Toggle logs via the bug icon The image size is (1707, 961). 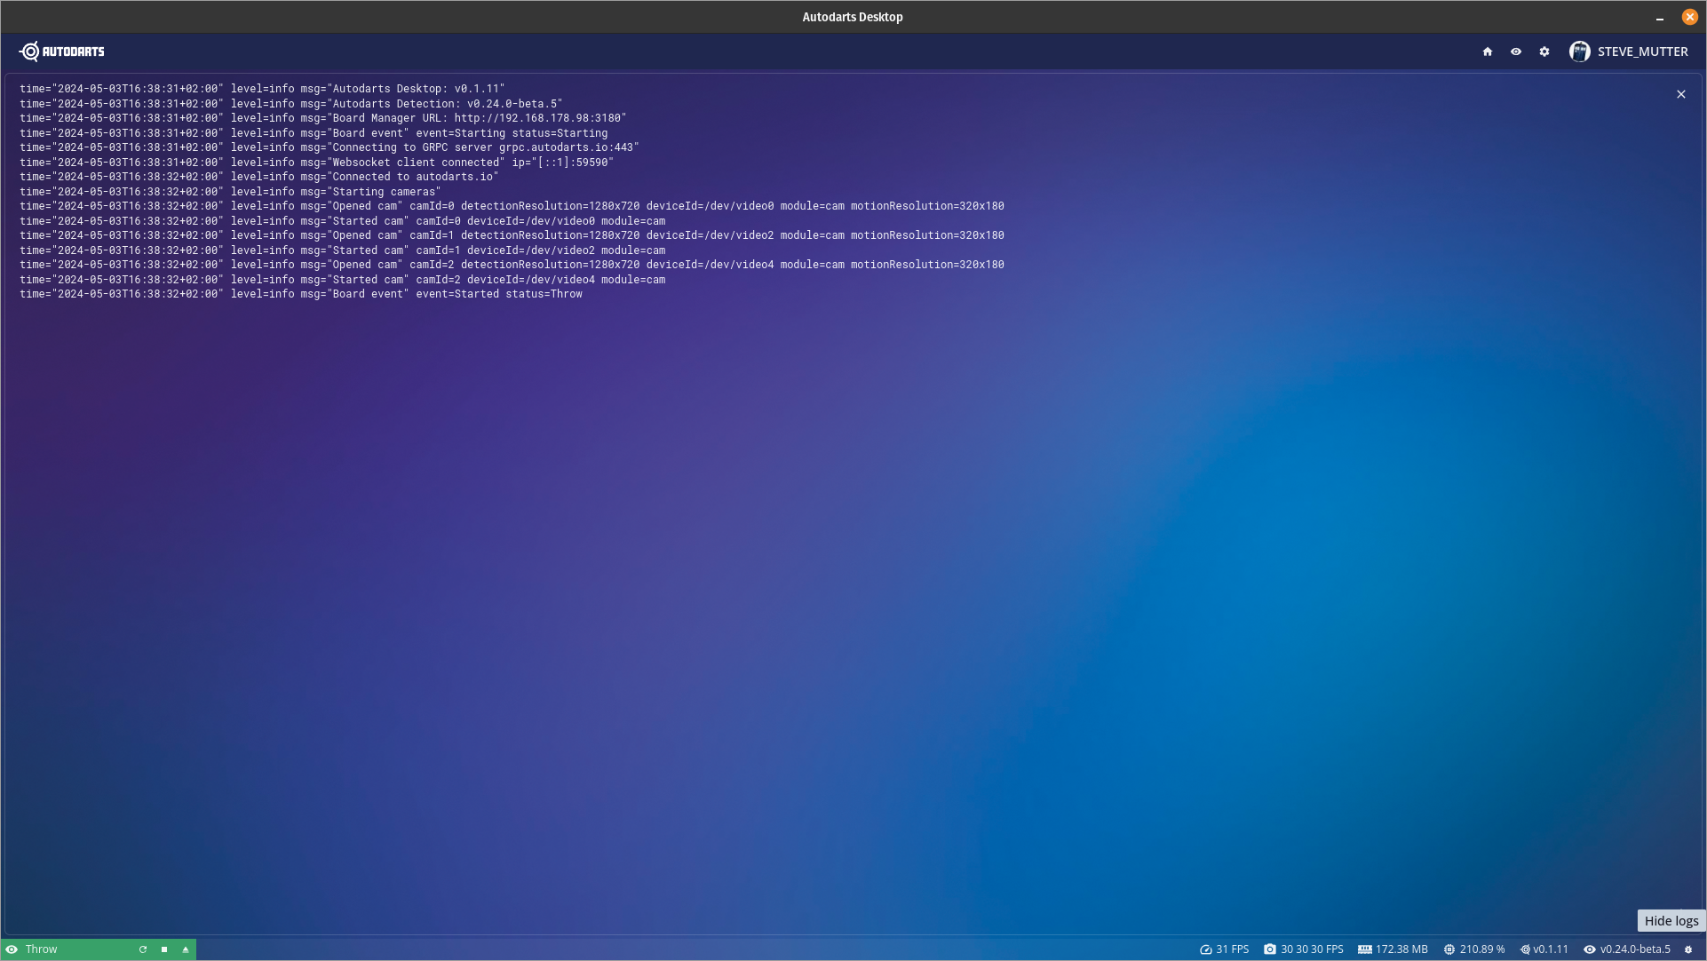click(1688, 949)
